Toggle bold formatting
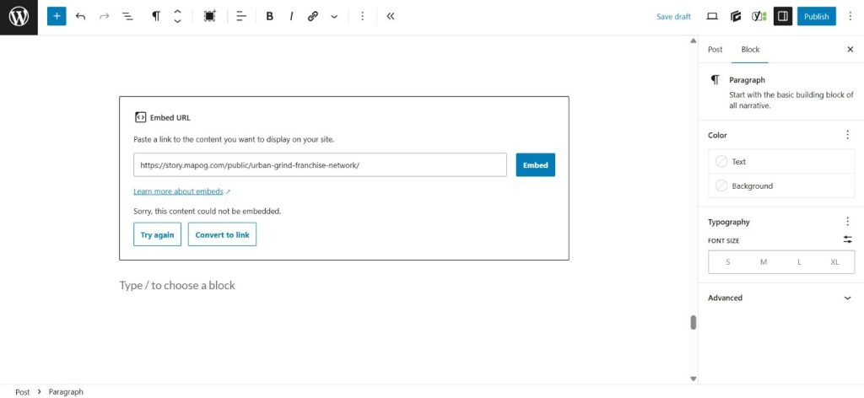This screenshot has width=864, height=398. [269, 17]
